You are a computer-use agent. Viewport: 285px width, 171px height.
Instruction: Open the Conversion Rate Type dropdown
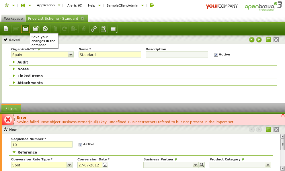tap(69, 165)
